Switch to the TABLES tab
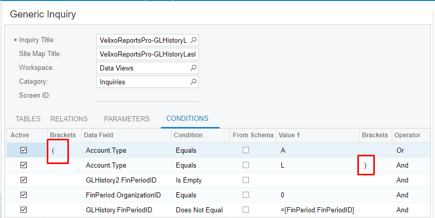The height and width of the screenshot is (218, 435). [28, 119]
